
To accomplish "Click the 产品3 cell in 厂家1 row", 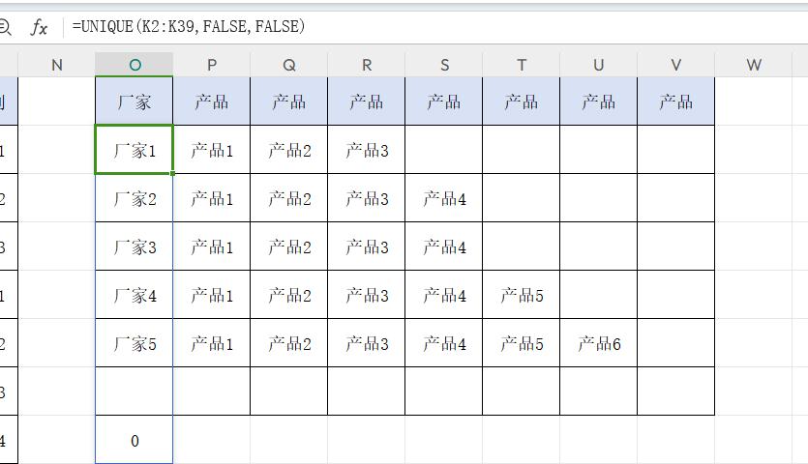I will (367, 150).
